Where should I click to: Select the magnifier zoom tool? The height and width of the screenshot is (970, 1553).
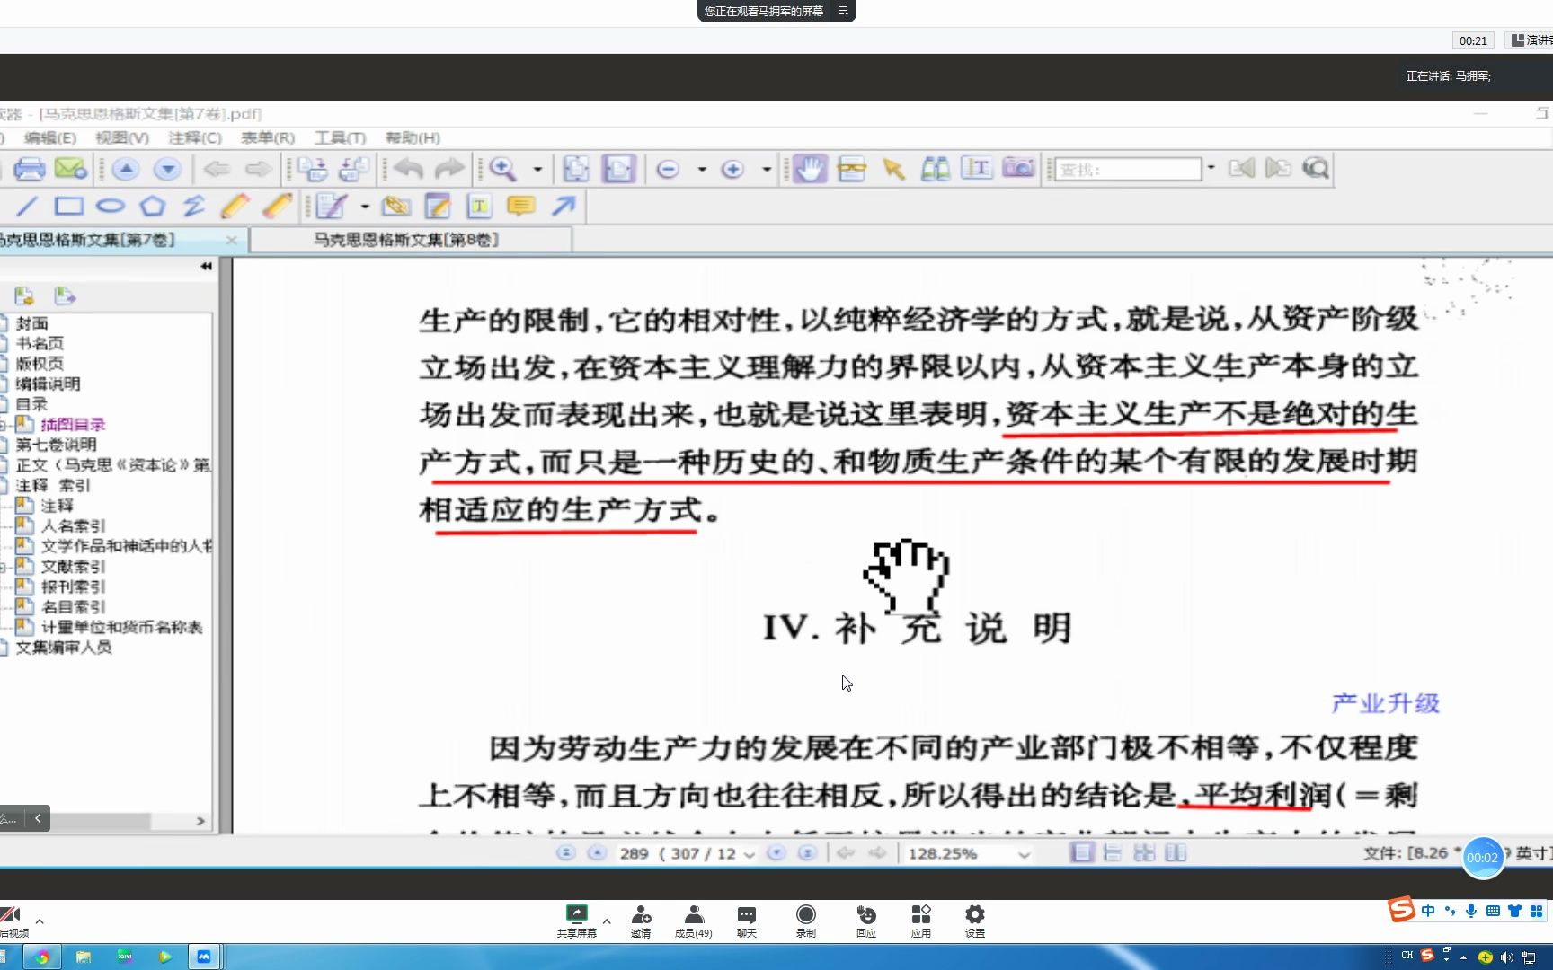coord(502,169)
